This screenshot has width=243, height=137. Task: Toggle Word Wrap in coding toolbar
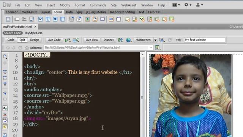point(5,120)
